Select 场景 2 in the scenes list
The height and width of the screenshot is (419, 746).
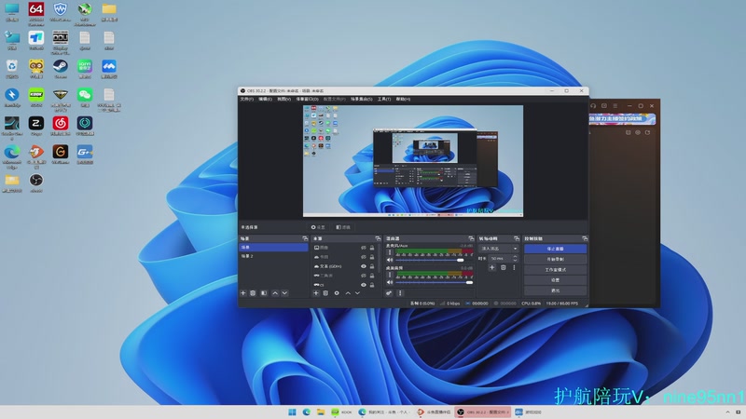pos(273,256)
